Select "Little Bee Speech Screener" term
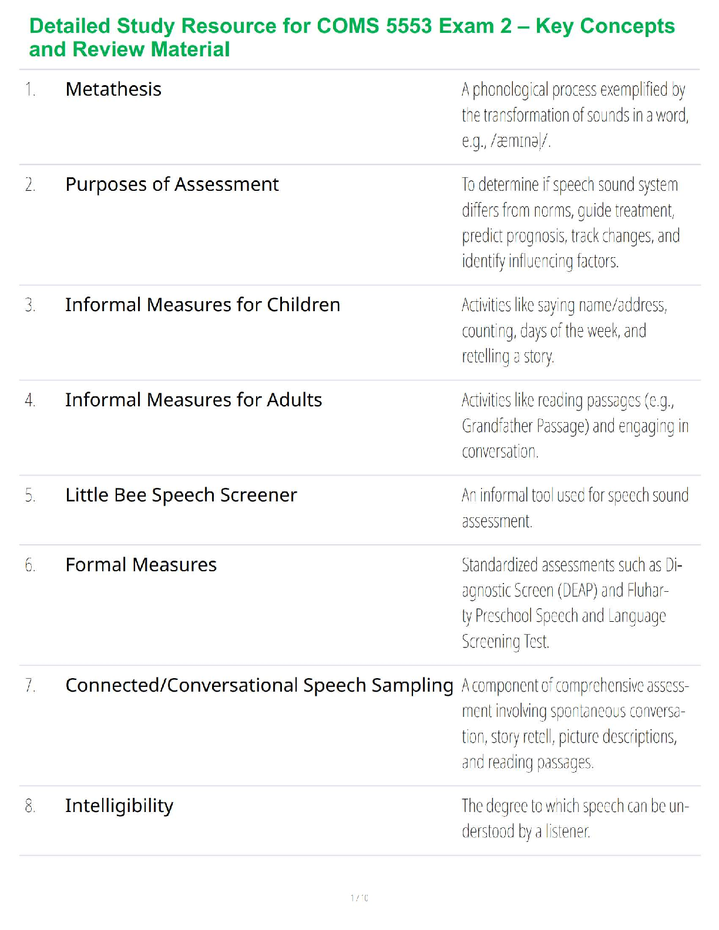 pyautogui.click(x=181, y=495)
